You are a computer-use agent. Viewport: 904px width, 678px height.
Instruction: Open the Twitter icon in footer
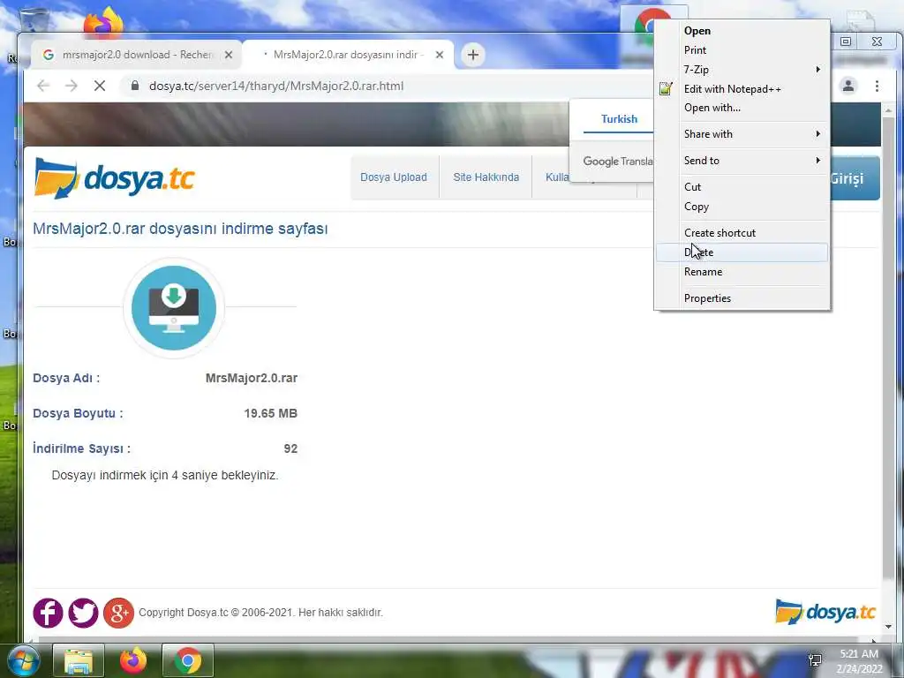[x=83, y=613]
